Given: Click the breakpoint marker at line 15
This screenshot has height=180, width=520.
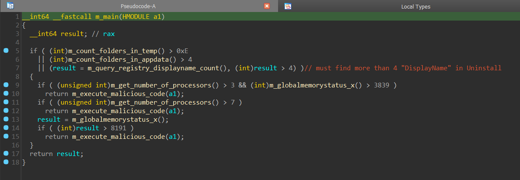Looking at the screenshot, I should pyautogui.click(x=6, y=136).
